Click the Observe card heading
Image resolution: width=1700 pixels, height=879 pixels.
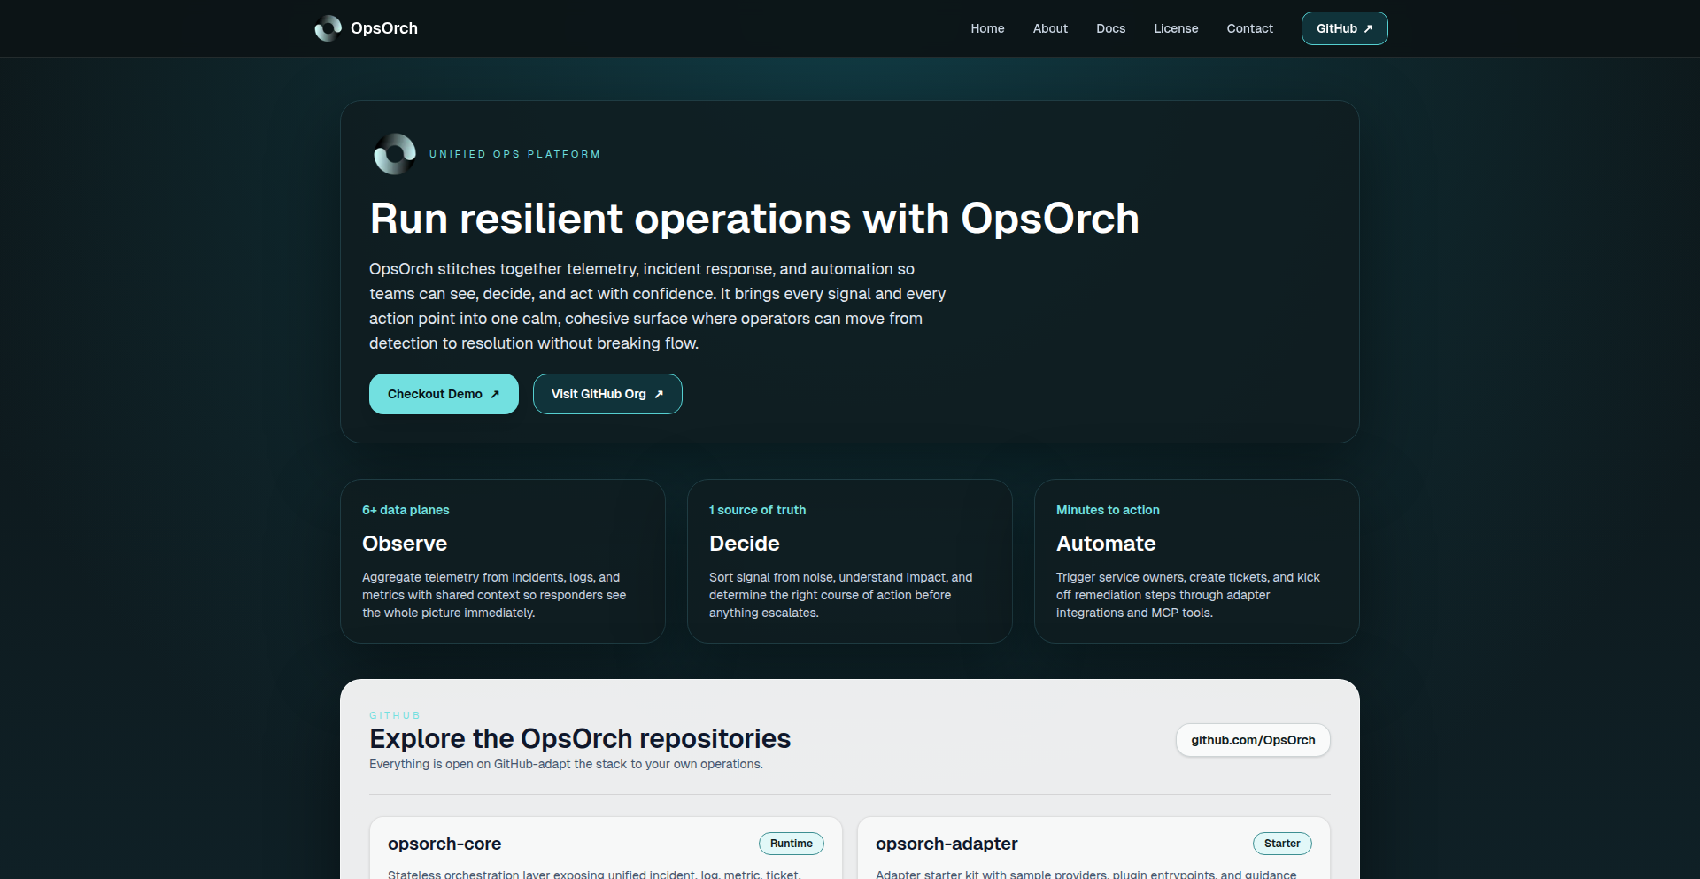[x=405, y=544]
